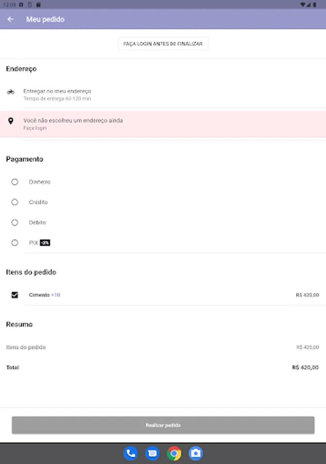
Task: Select the Débito radio button
Action: point(15,223)
